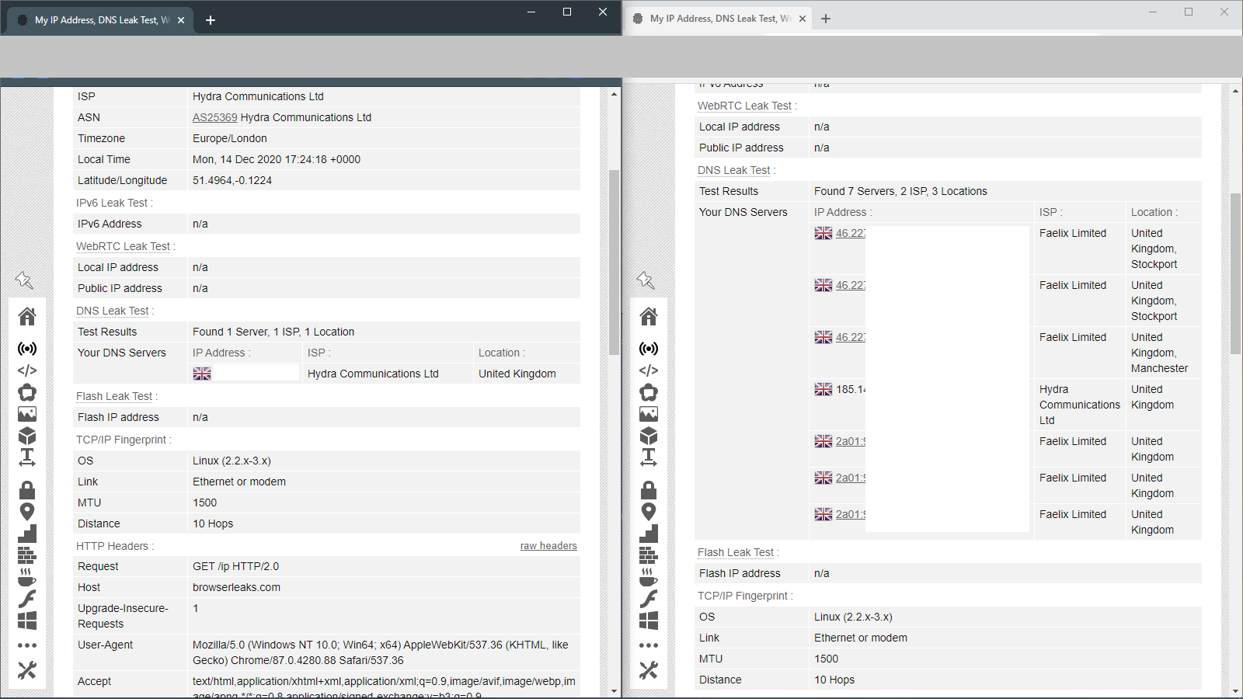Open the wrench tools icon in right window sidebar

(x=649, y=669)
